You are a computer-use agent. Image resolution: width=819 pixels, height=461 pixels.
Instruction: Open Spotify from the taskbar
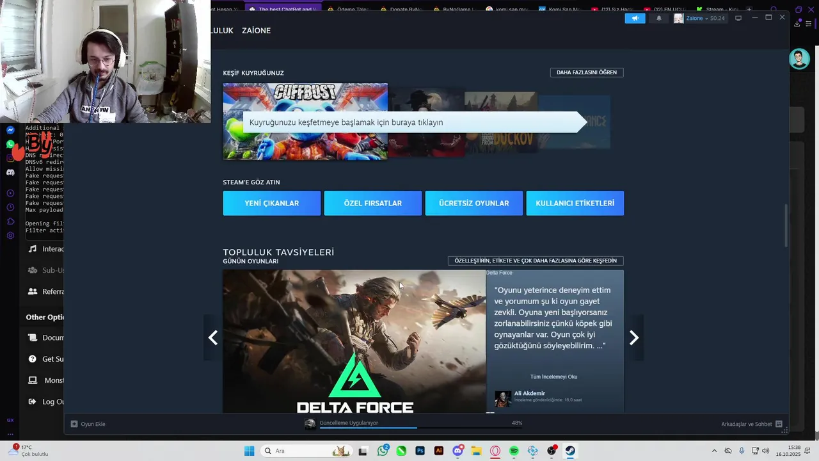click(x=514, y=451)
